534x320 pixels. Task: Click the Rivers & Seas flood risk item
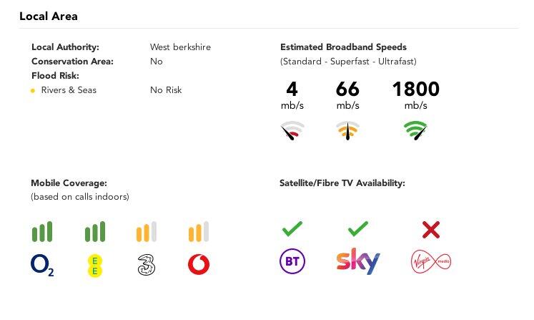tap(68, 90)
